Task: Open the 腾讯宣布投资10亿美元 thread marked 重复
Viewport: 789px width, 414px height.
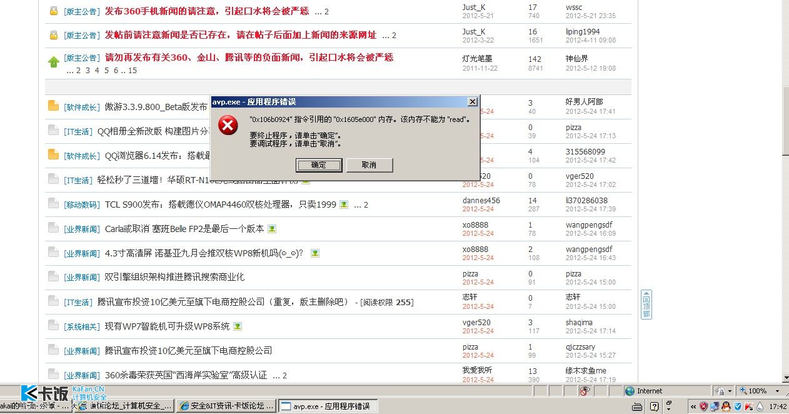Action: tap(223, 302)
